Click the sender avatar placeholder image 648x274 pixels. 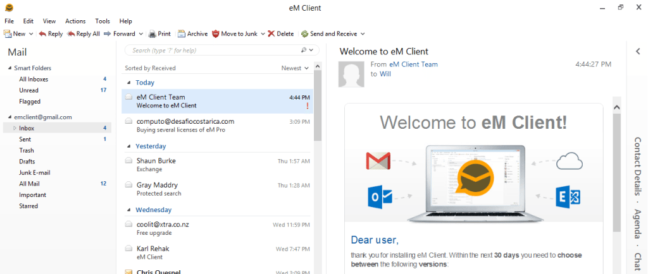pyautogui.click(x=351, y=74)
